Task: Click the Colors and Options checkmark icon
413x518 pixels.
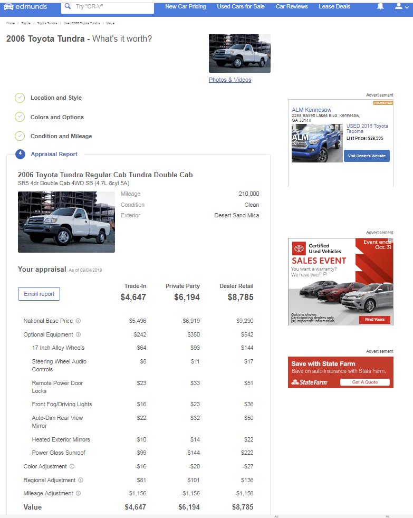Action: click(x=20, y=117)
